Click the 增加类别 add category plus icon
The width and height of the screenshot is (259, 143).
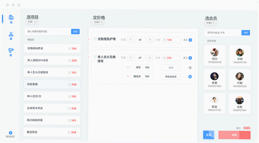10,133
